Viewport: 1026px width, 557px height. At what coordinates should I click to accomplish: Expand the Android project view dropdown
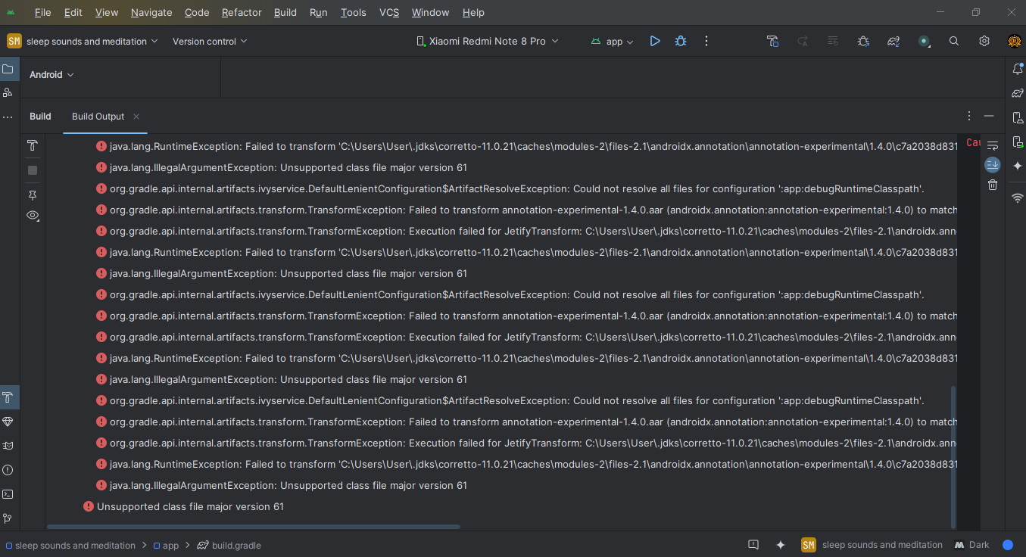[51, 75]
